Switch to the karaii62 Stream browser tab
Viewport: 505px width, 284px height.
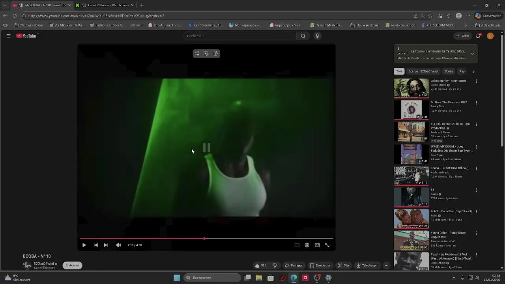pyautogui.click(x=105, y=5)
